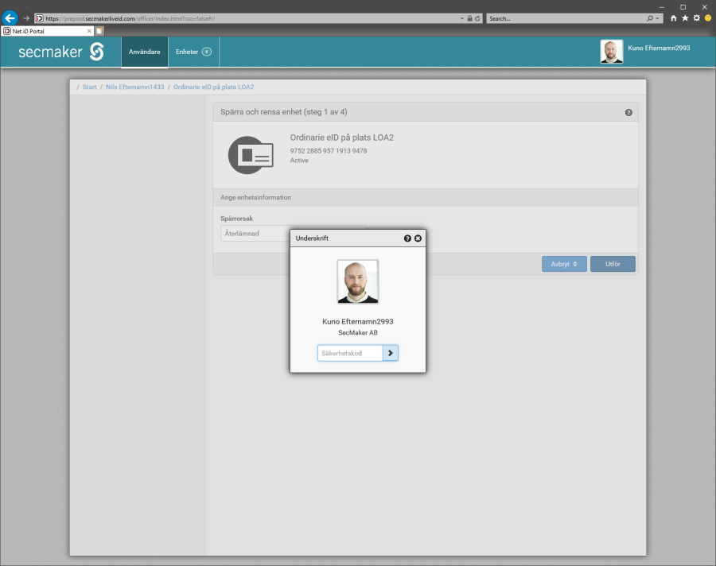Screen dimensions: 716x566
Task: Click the Avbryt button
Action: 564,264
